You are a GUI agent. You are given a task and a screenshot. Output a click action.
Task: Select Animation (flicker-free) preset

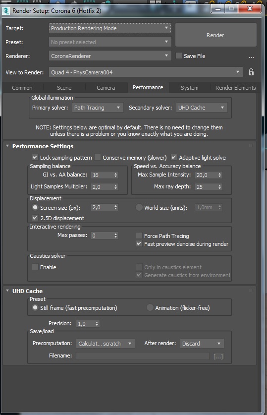(x=150, y=307)
